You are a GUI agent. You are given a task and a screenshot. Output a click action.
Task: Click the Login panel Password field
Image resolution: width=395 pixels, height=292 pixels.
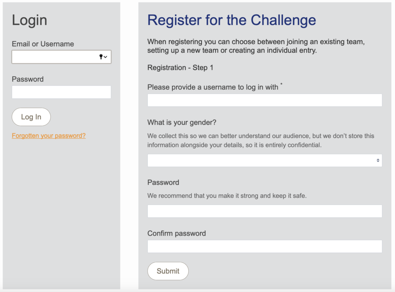coord(61,92)
